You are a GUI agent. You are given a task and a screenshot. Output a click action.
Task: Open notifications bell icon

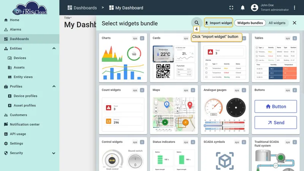click(242, 8)
